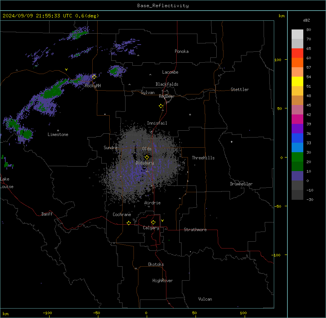Viewport: 326px width, 318px height.
Task: Click the Didsbury city label
Action: coord(145,163)
